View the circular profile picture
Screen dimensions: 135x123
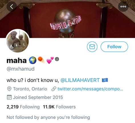tap(18, 41)
